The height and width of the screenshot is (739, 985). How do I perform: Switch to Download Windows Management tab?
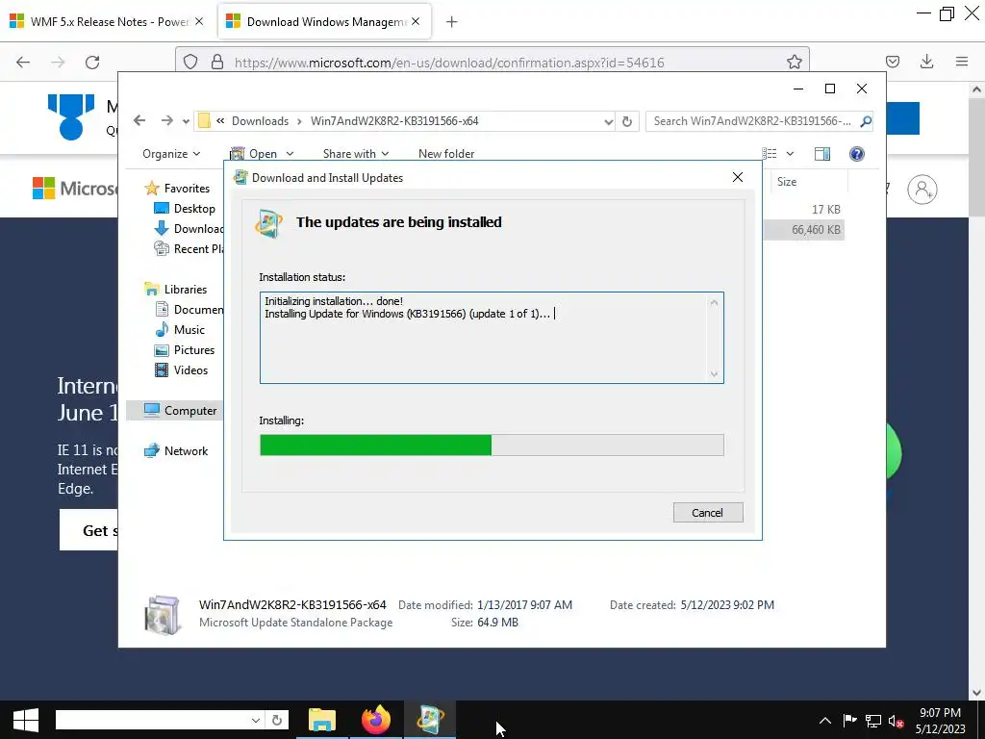[x=323, y=22]
